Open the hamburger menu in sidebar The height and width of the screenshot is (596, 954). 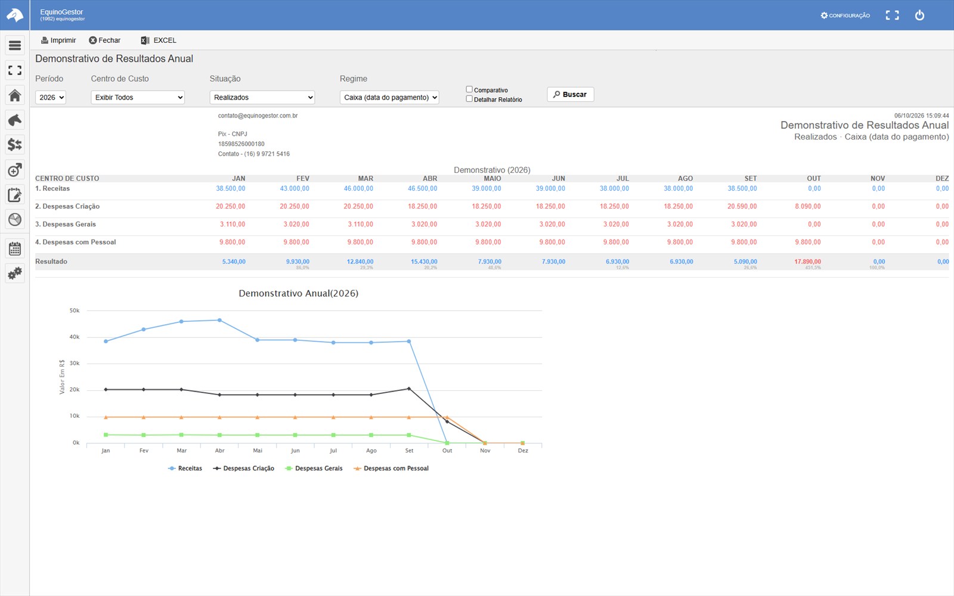pyautogui.click(x=15, y=45)
